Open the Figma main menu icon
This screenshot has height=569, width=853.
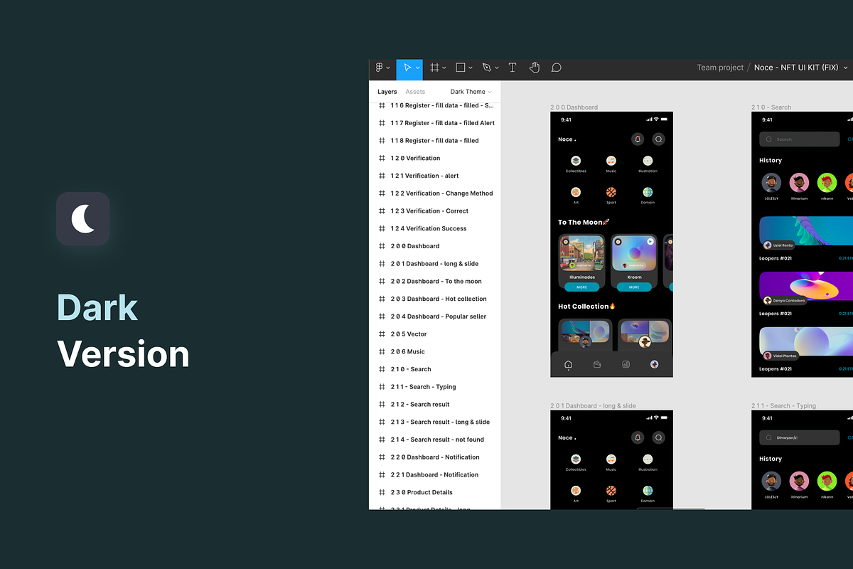[380, 68]
